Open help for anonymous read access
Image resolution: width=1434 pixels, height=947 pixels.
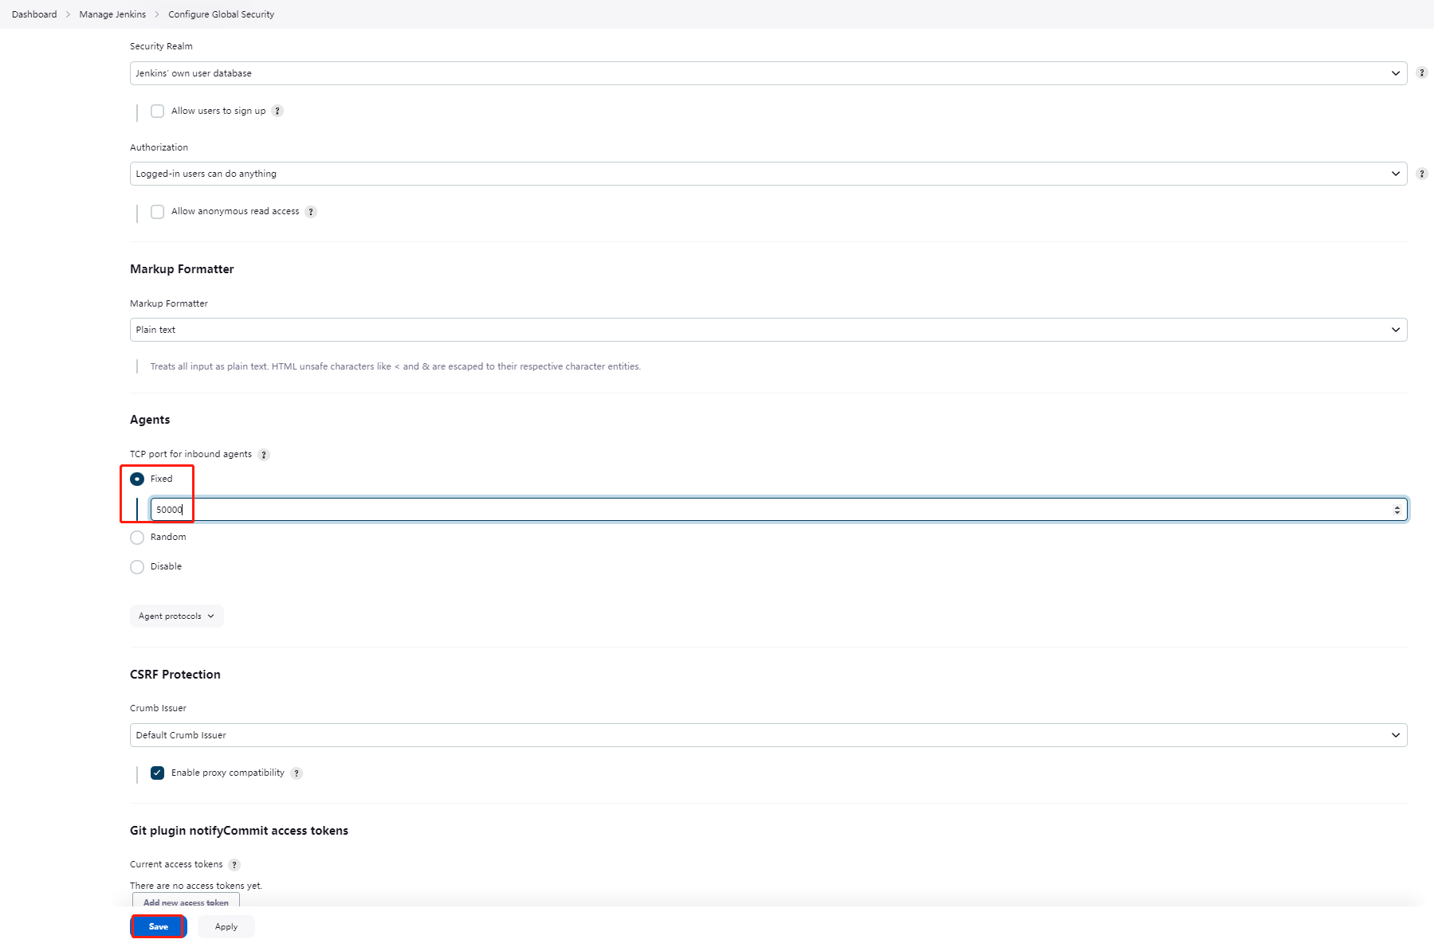click(x=311, y=212)
